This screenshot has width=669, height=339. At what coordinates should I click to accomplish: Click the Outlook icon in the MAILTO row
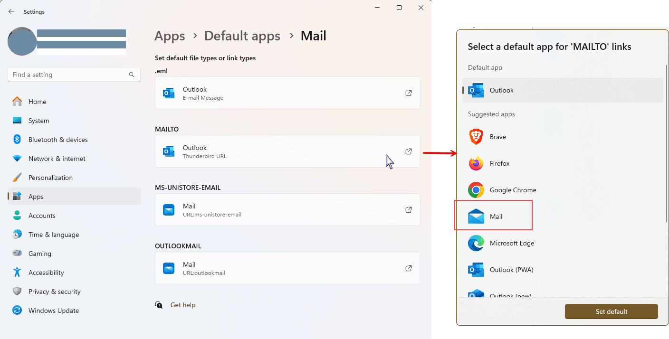169,151
